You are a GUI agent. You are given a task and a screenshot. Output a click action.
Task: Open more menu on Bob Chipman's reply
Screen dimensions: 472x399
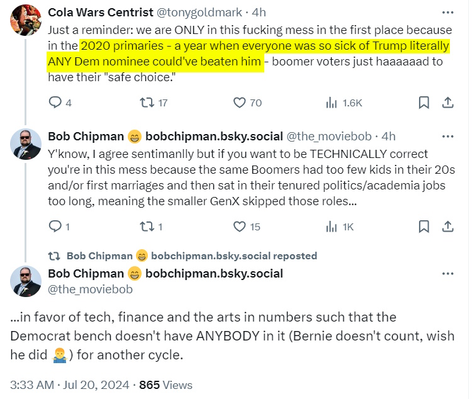447,137
